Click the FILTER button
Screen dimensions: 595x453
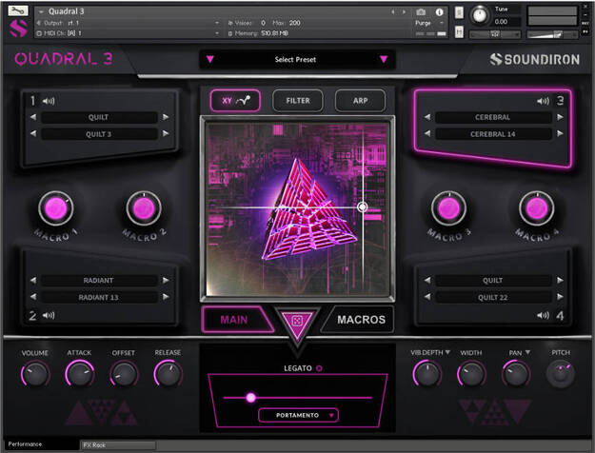click(x=297, y=100)
